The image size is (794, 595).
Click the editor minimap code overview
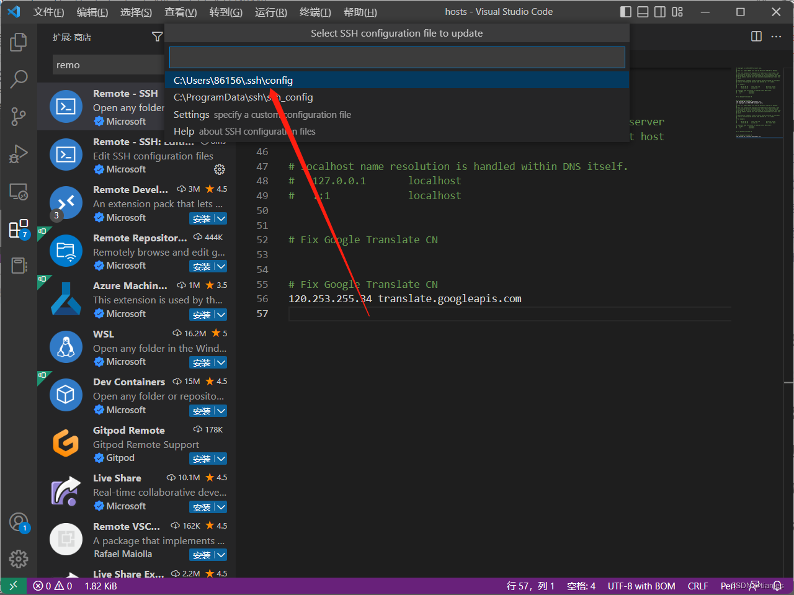tap(759, 102)
